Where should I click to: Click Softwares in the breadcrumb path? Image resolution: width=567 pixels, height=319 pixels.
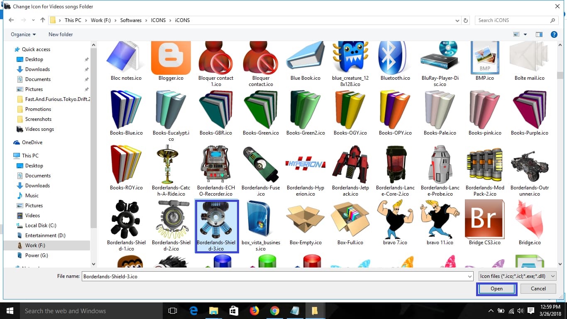pyautogui.click(x=131, y=20)
